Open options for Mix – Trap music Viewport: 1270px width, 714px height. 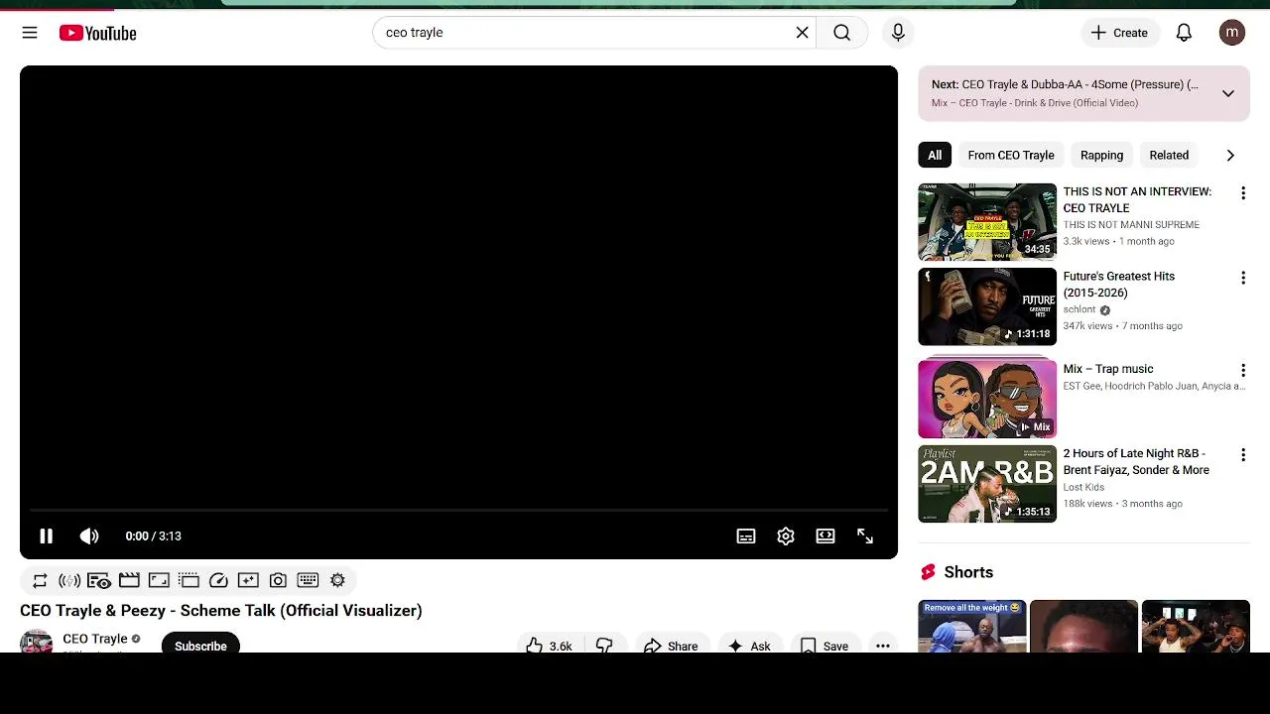[1242, 370]
